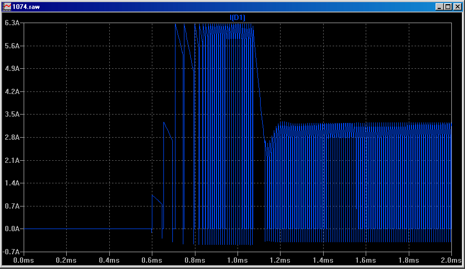Click the 0.6ms time axis label
Image resolution: width=465 pixels, height=269 pixels.
(x=152, y=261)
